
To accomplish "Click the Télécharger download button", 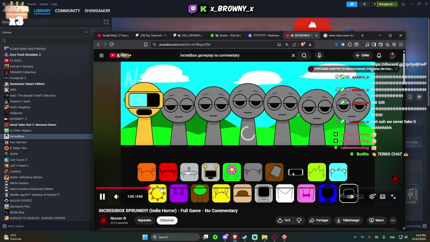I will point(348,220).
